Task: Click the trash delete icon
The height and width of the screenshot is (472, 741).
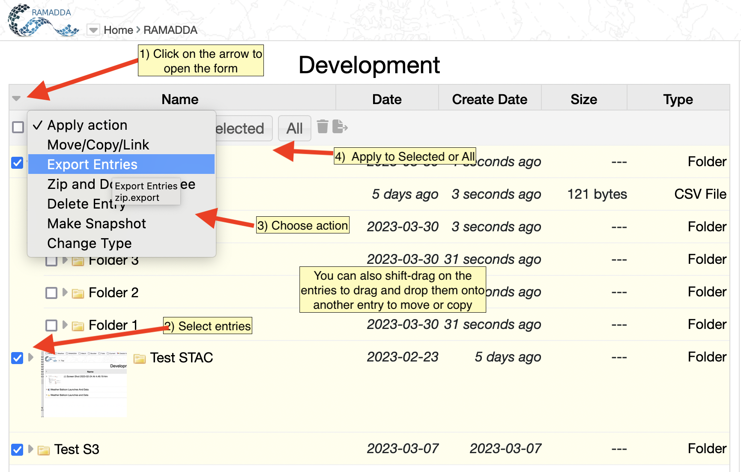Action: [x=323, y=127]
